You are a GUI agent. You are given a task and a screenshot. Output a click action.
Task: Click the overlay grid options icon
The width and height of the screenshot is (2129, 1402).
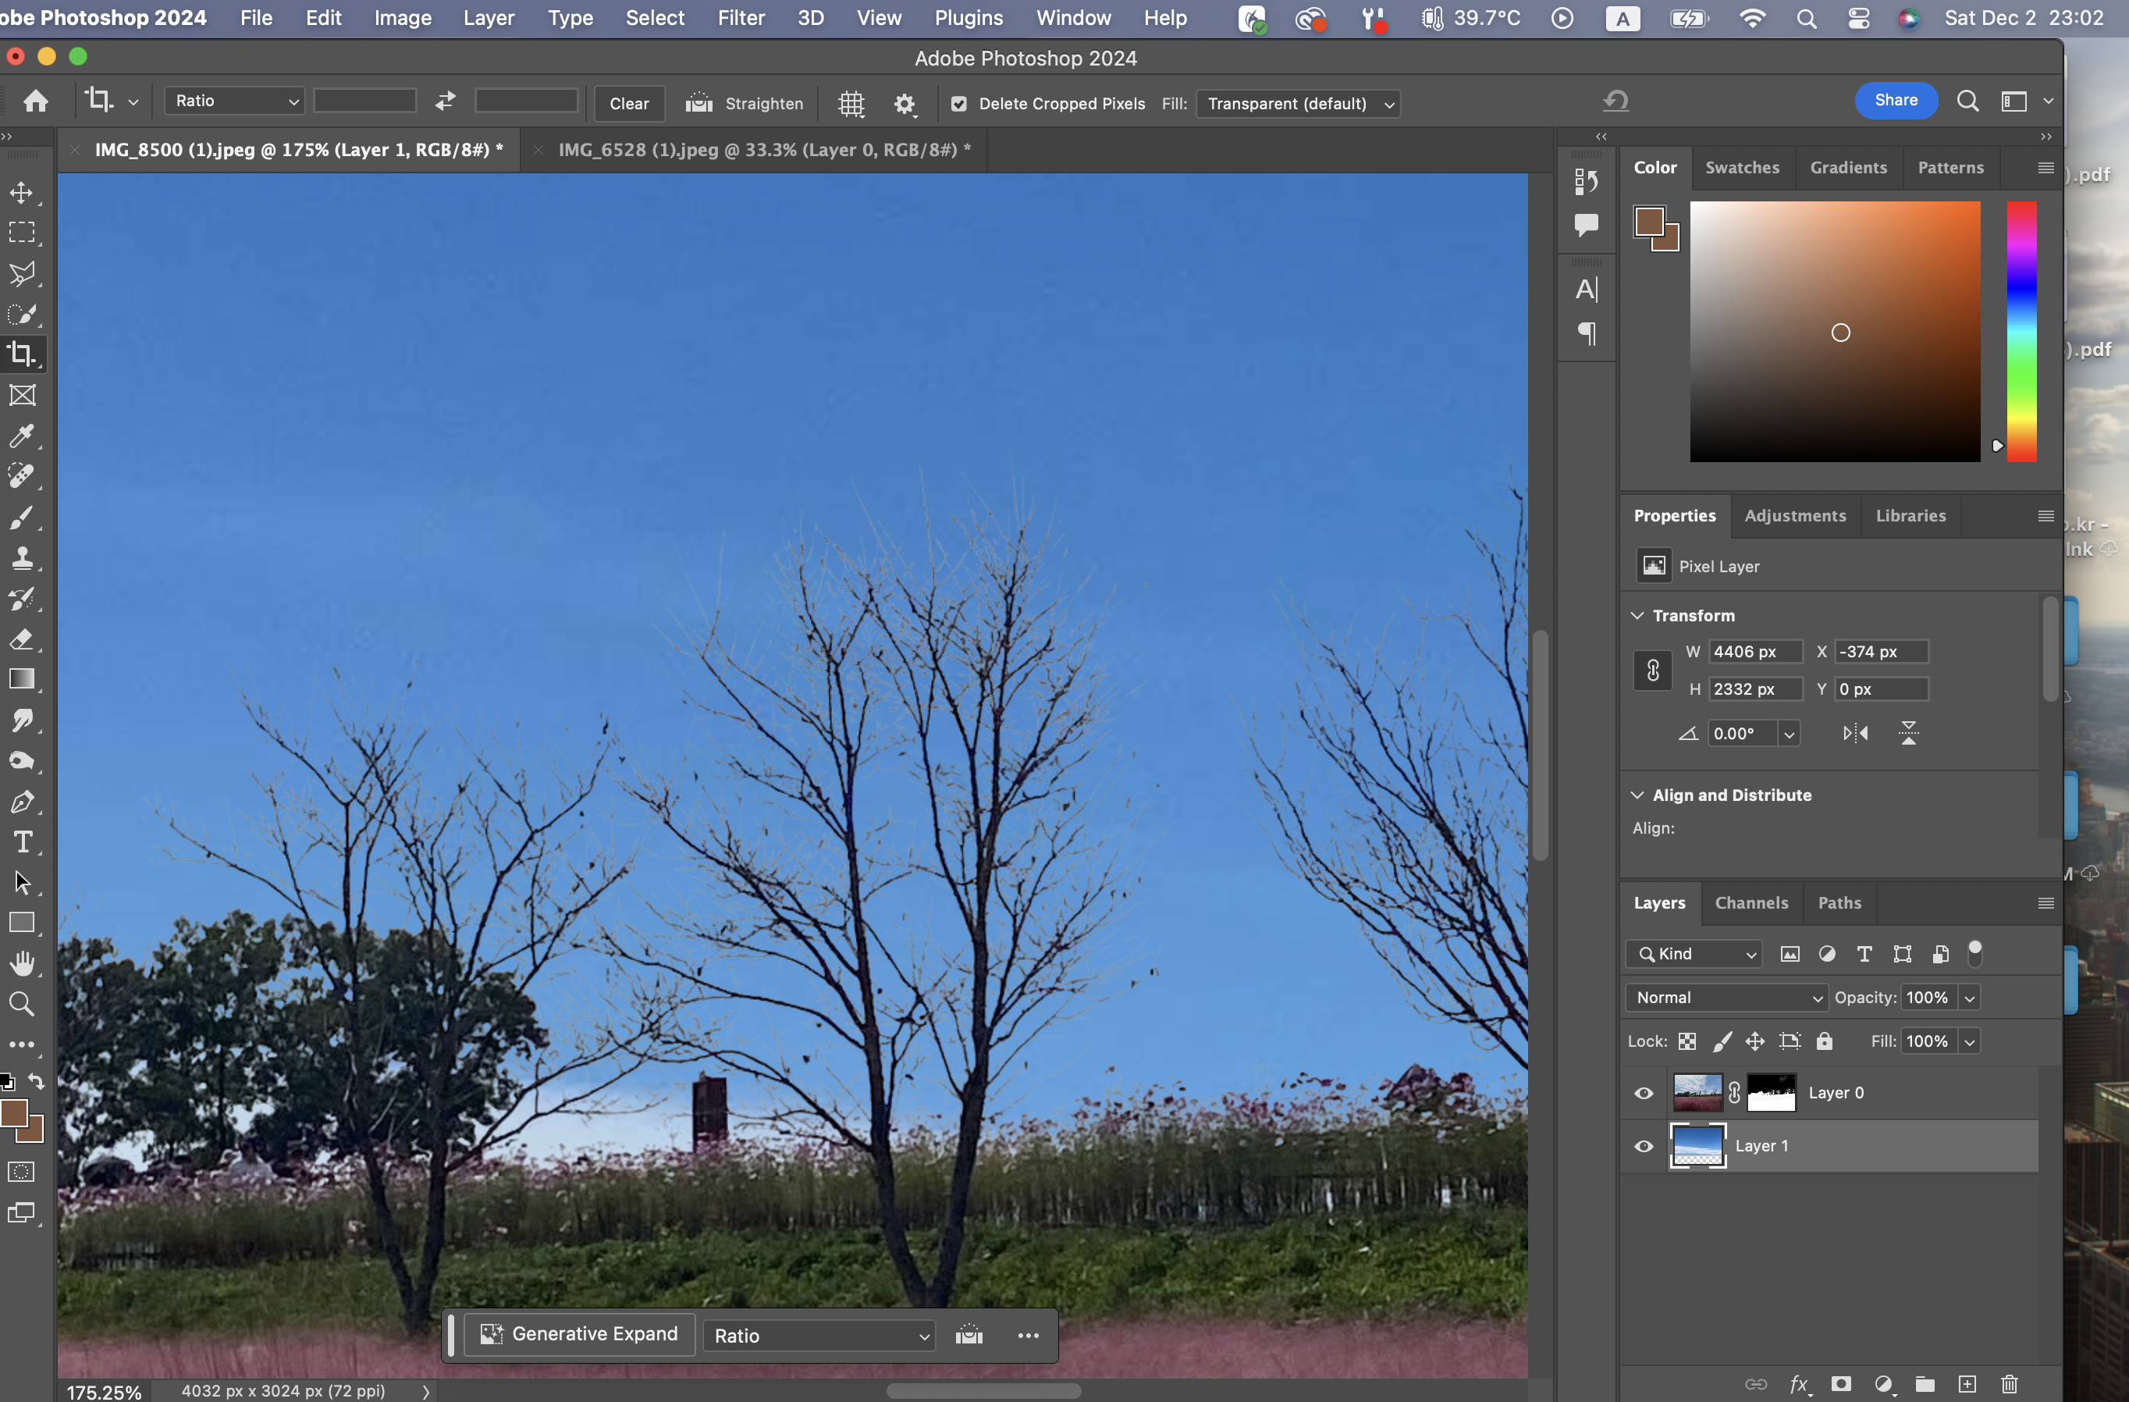(x=851, y=104)
